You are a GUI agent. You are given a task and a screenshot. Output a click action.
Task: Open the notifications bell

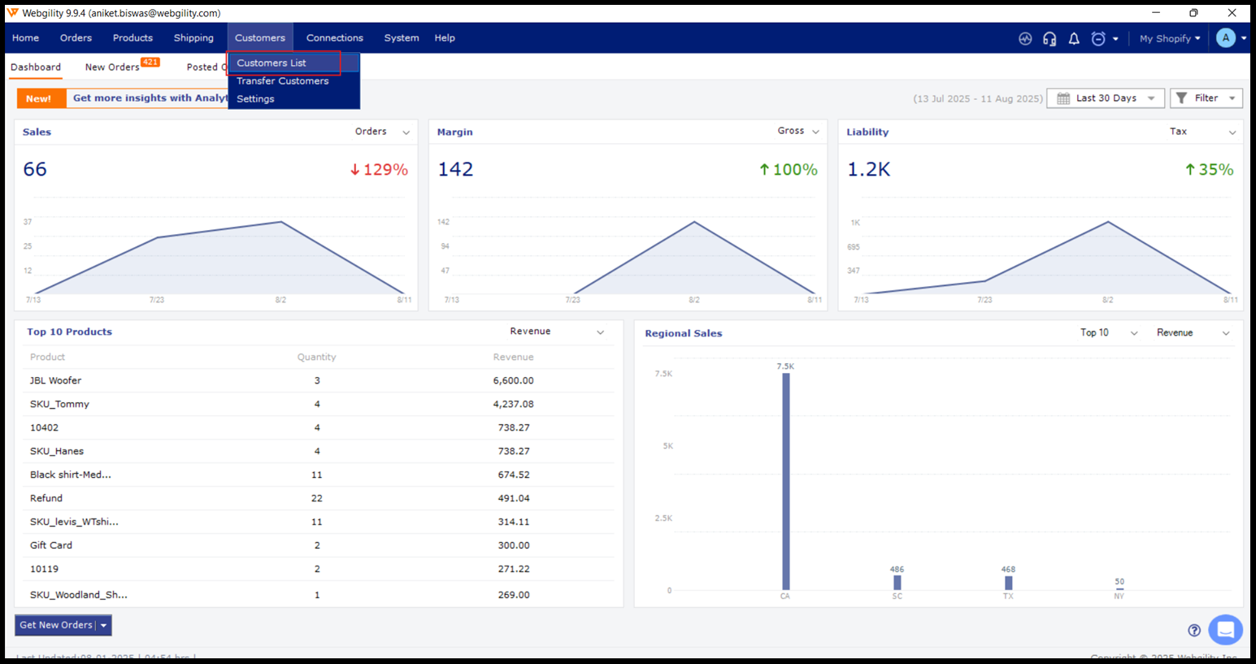pyautogui.click(x=1074, y=38)
